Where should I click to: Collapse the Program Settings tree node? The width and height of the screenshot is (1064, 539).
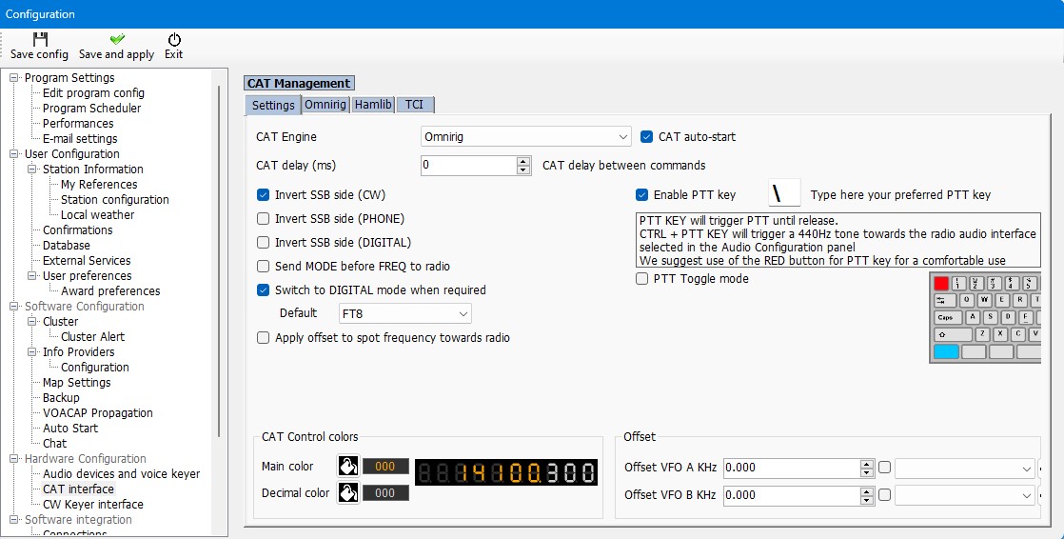click(14, 78)
